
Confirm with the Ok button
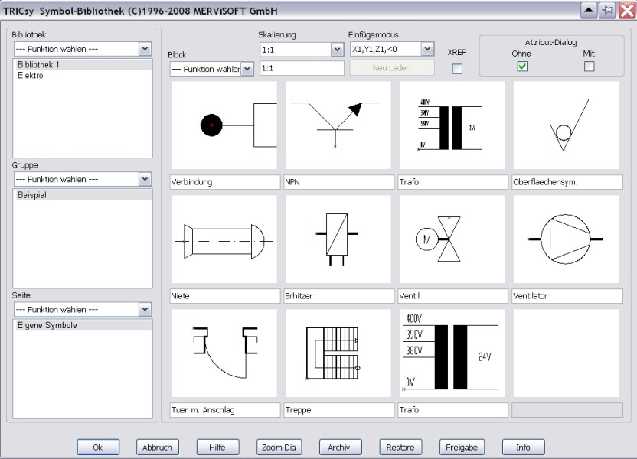click(98, 448)
